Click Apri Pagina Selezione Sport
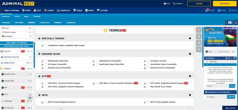 point(17,46)
